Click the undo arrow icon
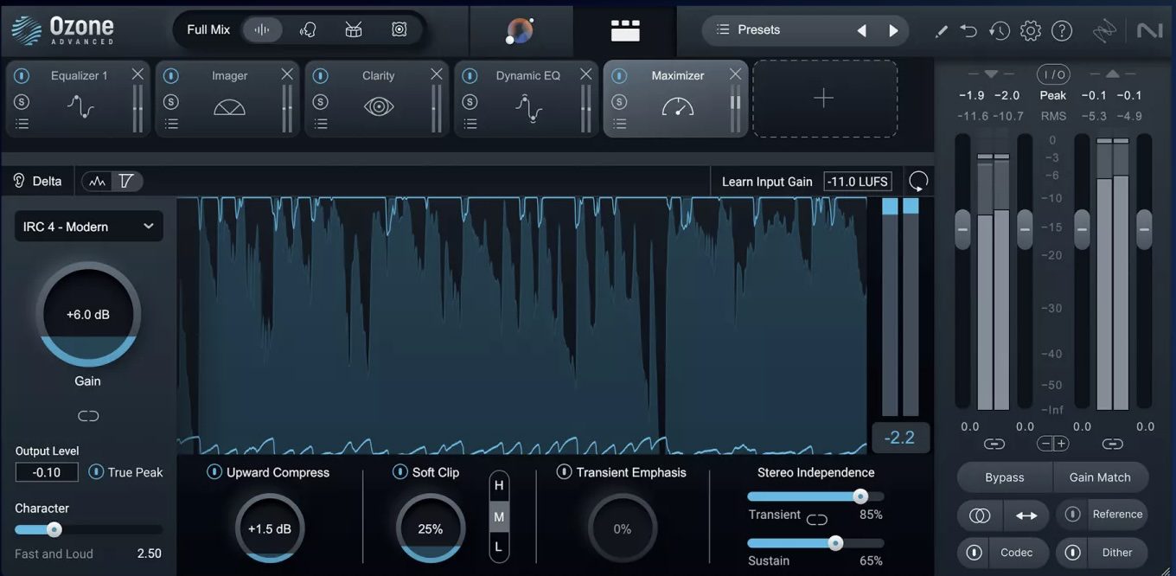 [968, 30]
